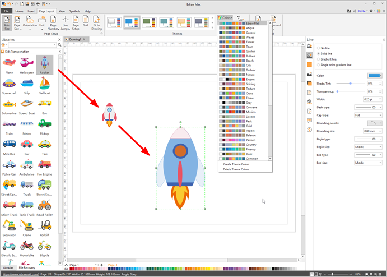Viewport: 387px width, 277px height.
Task: Click the Excavator shape icon
Action: [9, 228]
